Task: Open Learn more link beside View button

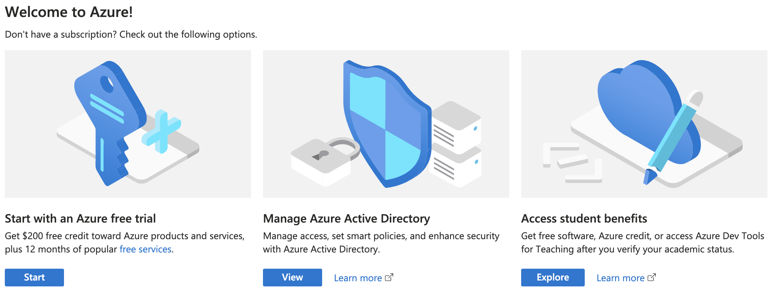Action: (358, 278)
